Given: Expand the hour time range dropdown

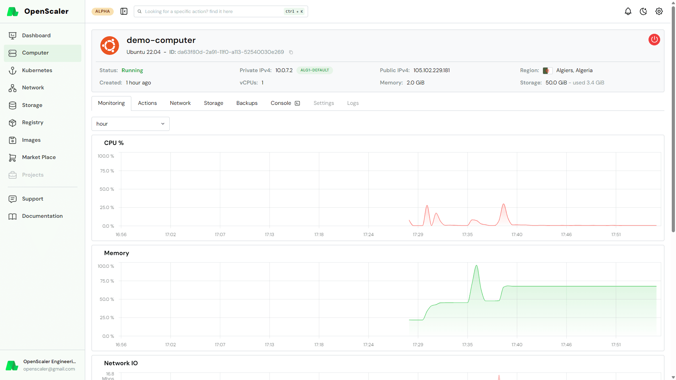Looking at the screenshot, I should [x=131, y=124].
